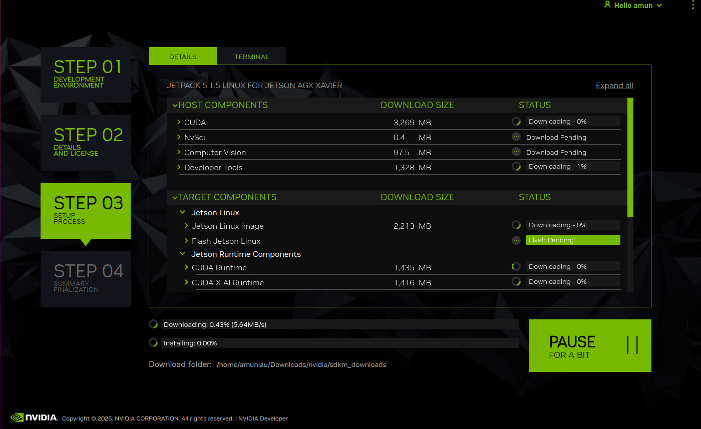Go to Step 02 Details and License

point(86,143)
